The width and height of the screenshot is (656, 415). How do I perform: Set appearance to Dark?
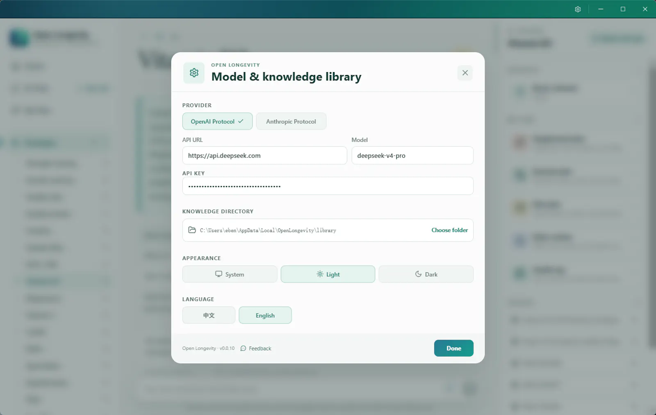point(426,274)
